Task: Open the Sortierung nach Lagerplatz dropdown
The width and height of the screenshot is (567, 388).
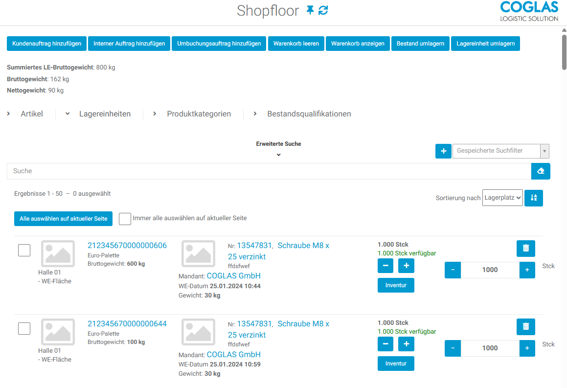Action: tap(502, 198)
